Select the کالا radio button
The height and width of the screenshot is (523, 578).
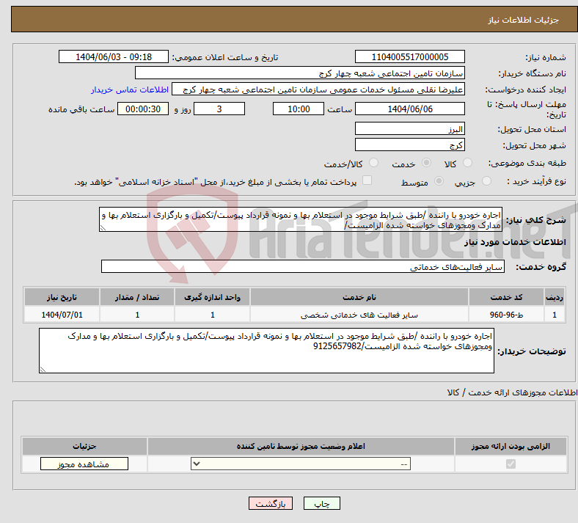(x=467, y=163)
